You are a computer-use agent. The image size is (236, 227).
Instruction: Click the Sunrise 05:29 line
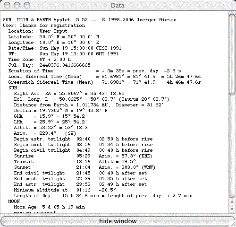[x=83, y=156]
